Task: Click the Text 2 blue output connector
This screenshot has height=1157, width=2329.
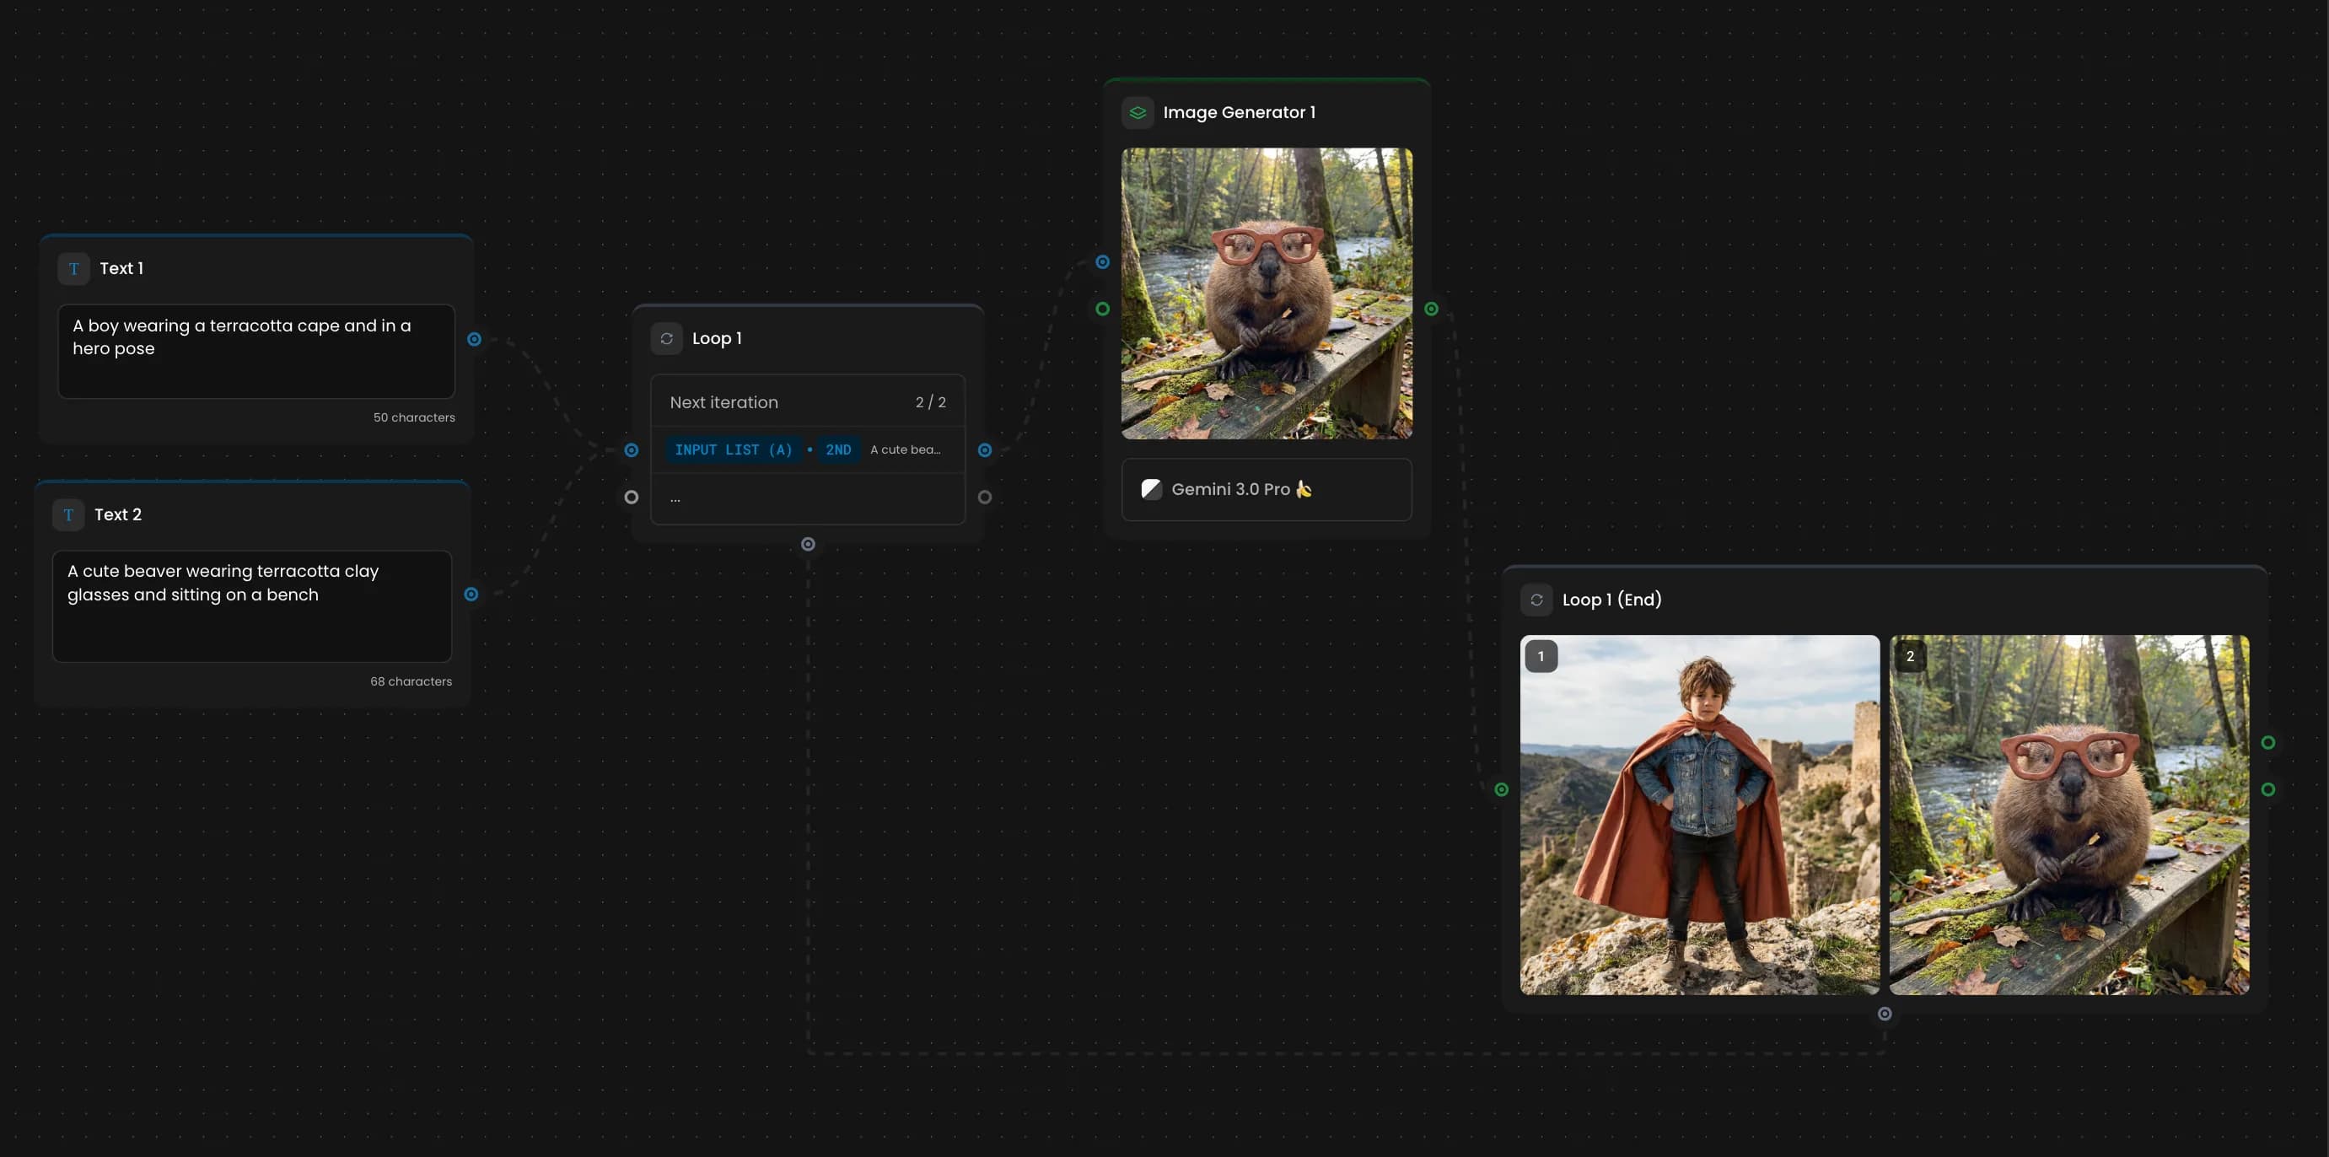Action: 471,594
